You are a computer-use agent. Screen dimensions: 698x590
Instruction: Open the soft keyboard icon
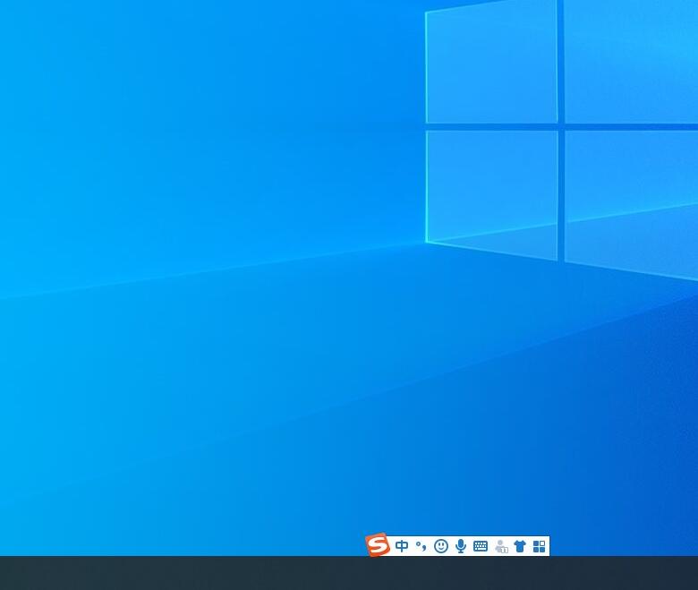481,546
